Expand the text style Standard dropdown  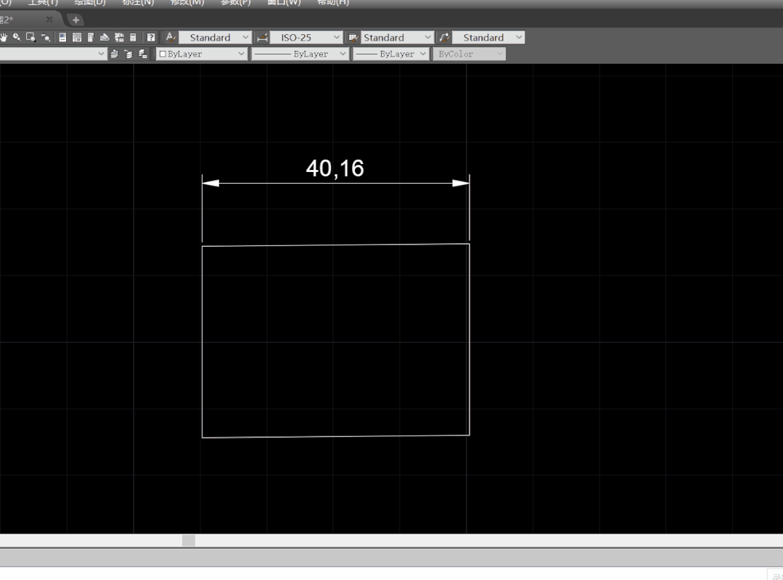[214, 38]
